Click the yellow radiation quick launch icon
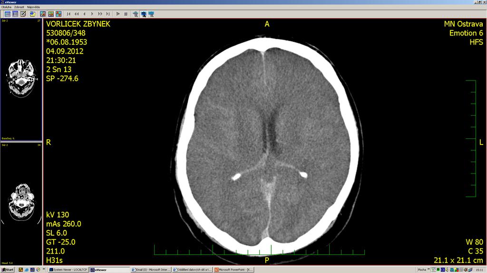 pos(20,270)
